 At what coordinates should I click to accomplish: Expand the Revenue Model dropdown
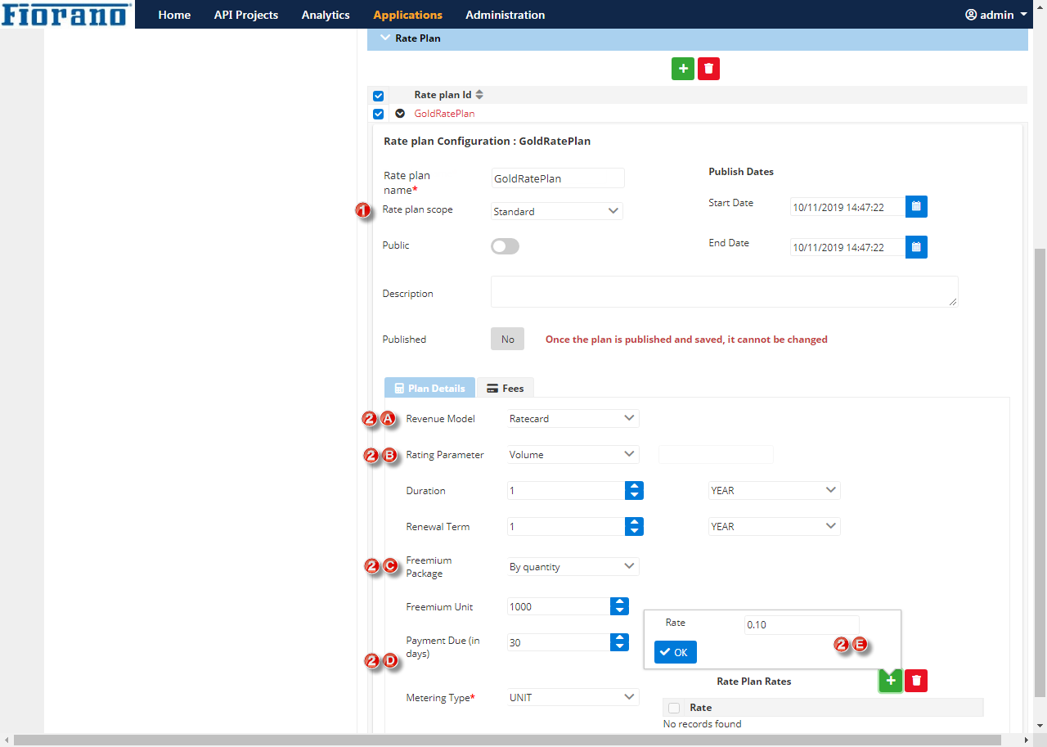573,418
